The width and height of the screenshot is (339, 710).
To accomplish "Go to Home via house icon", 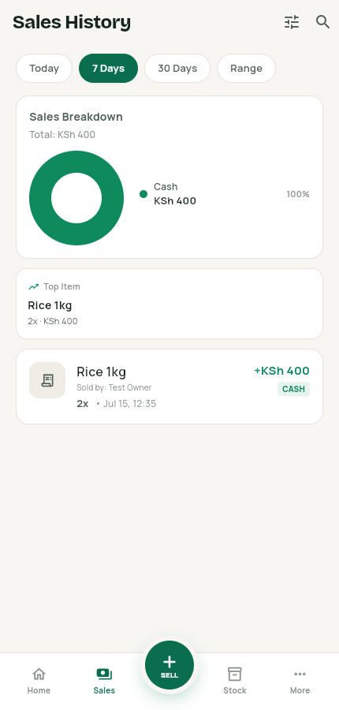I will coord(39,674).
